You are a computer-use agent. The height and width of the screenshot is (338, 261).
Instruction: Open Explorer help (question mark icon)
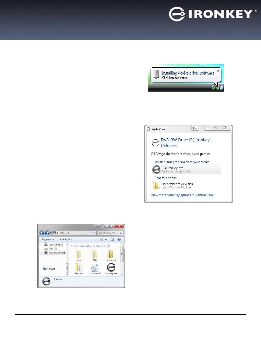119,240
